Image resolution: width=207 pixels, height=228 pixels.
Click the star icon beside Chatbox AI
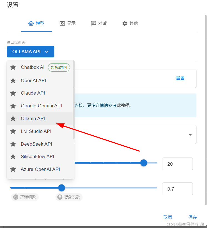point(13,67)
